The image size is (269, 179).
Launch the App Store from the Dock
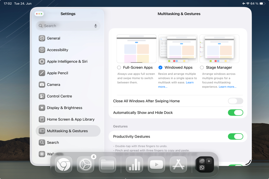pyautogui.click(x=178, y=164)
